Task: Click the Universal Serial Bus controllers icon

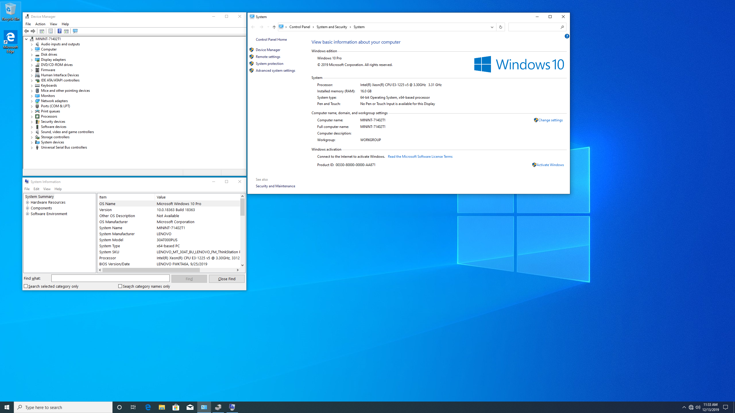Action: click(x=37, y=147)
